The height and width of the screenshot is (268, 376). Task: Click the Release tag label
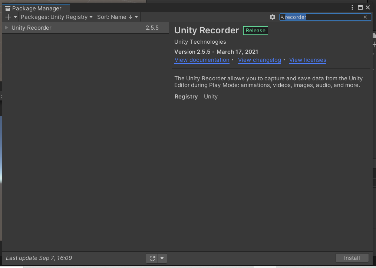coord(255,30)
